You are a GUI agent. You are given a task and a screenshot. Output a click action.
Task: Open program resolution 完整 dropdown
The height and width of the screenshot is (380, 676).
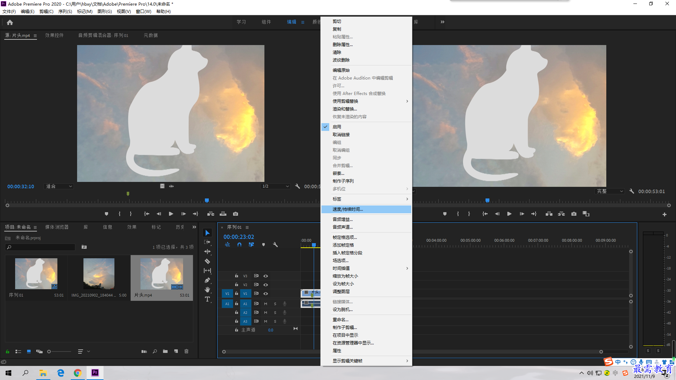tap(610, 191)
